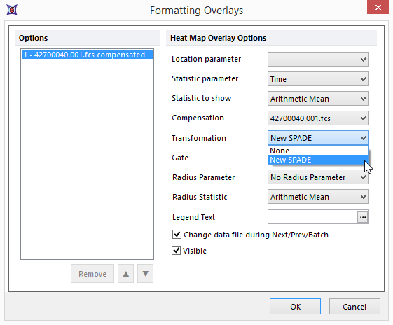The image size is (393, 325).
Task: Click the Compensation label
Action: click(198, 118)
